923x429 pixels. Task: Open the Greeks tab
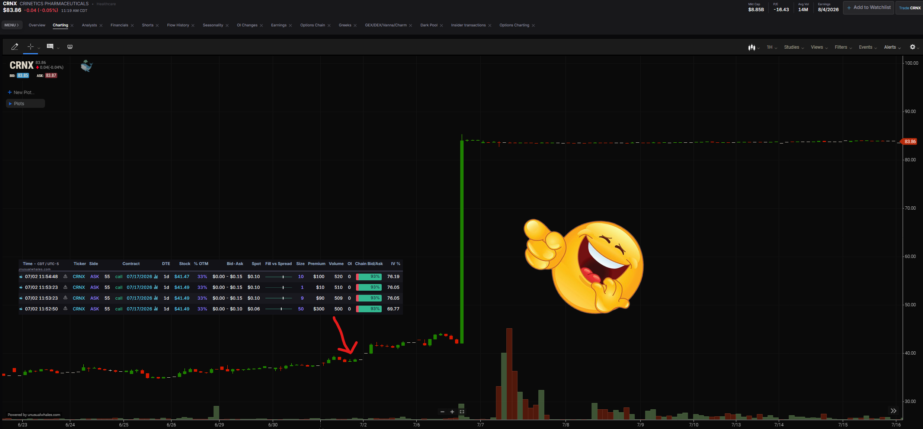point(345,25)
